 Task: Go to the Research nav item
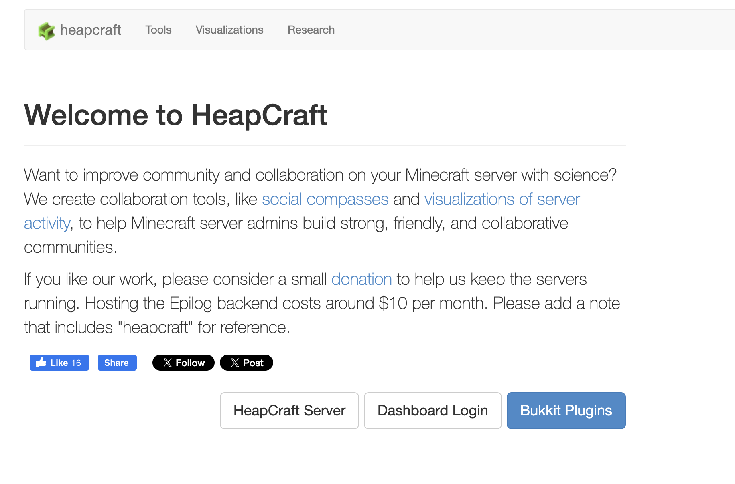coord(311,30)
